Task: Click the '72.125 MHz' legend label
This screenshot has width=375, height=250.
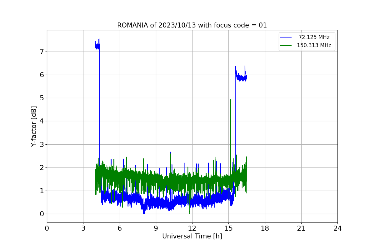Action: coord(314,37)
